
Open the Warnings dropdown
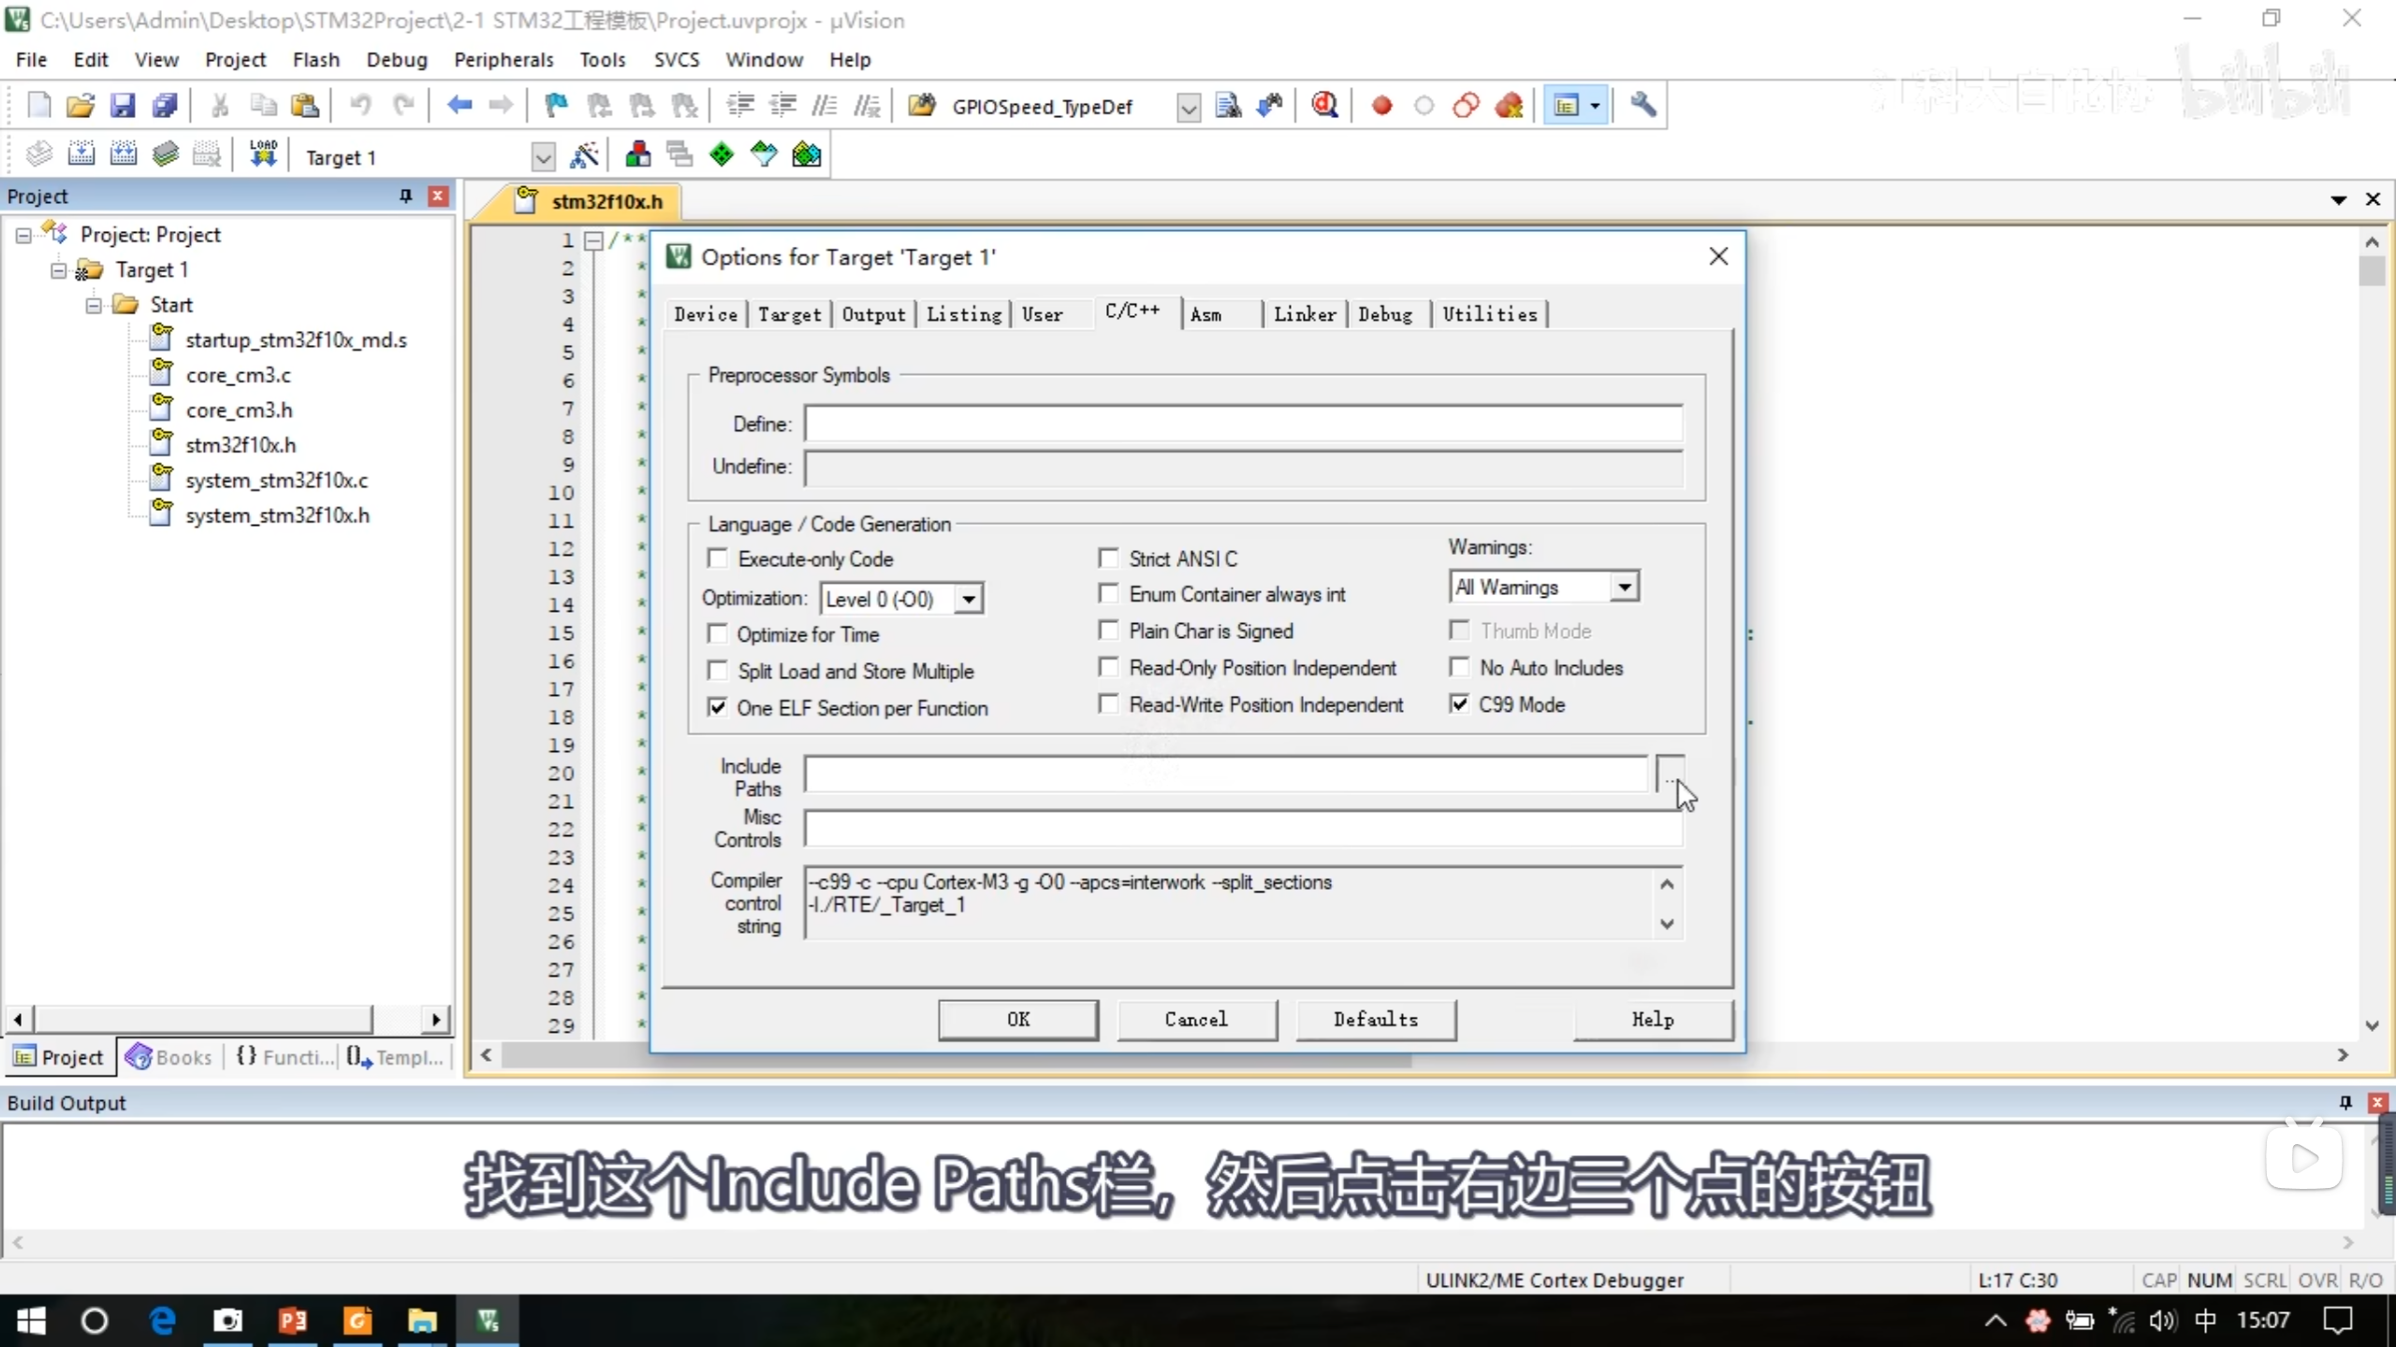pyautogui.click(x=1625, y=587)
